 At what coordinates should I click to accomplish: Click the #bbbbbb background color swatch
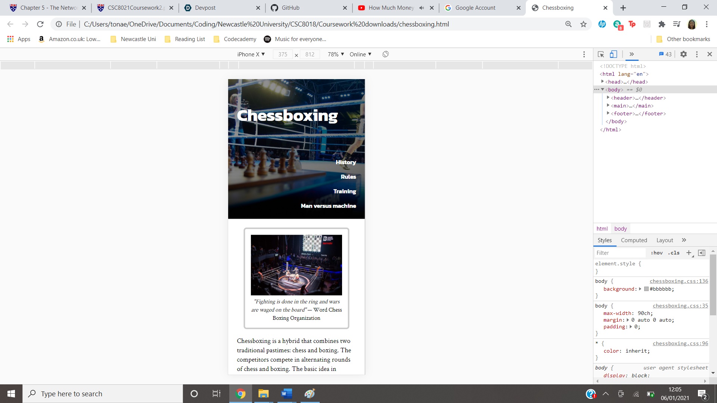646,289
